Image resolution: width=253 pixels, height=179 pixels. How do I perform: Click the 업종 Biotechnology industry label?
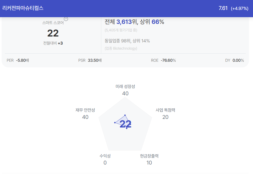click(x=121, y=48)
